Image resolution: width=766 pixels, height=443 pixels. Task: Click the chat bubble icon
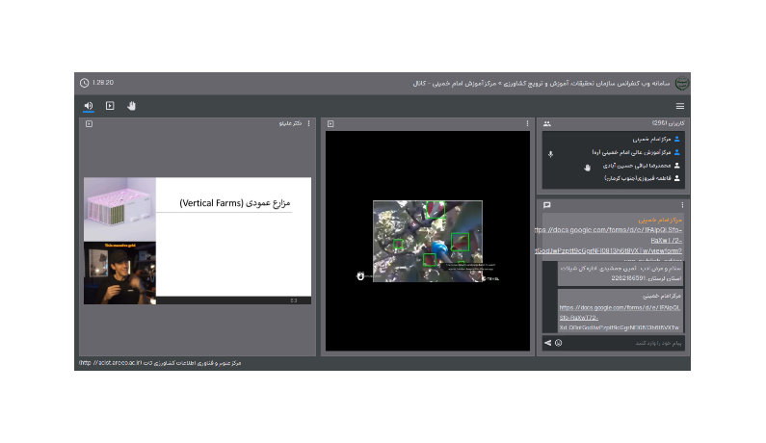tap(547, 205)
